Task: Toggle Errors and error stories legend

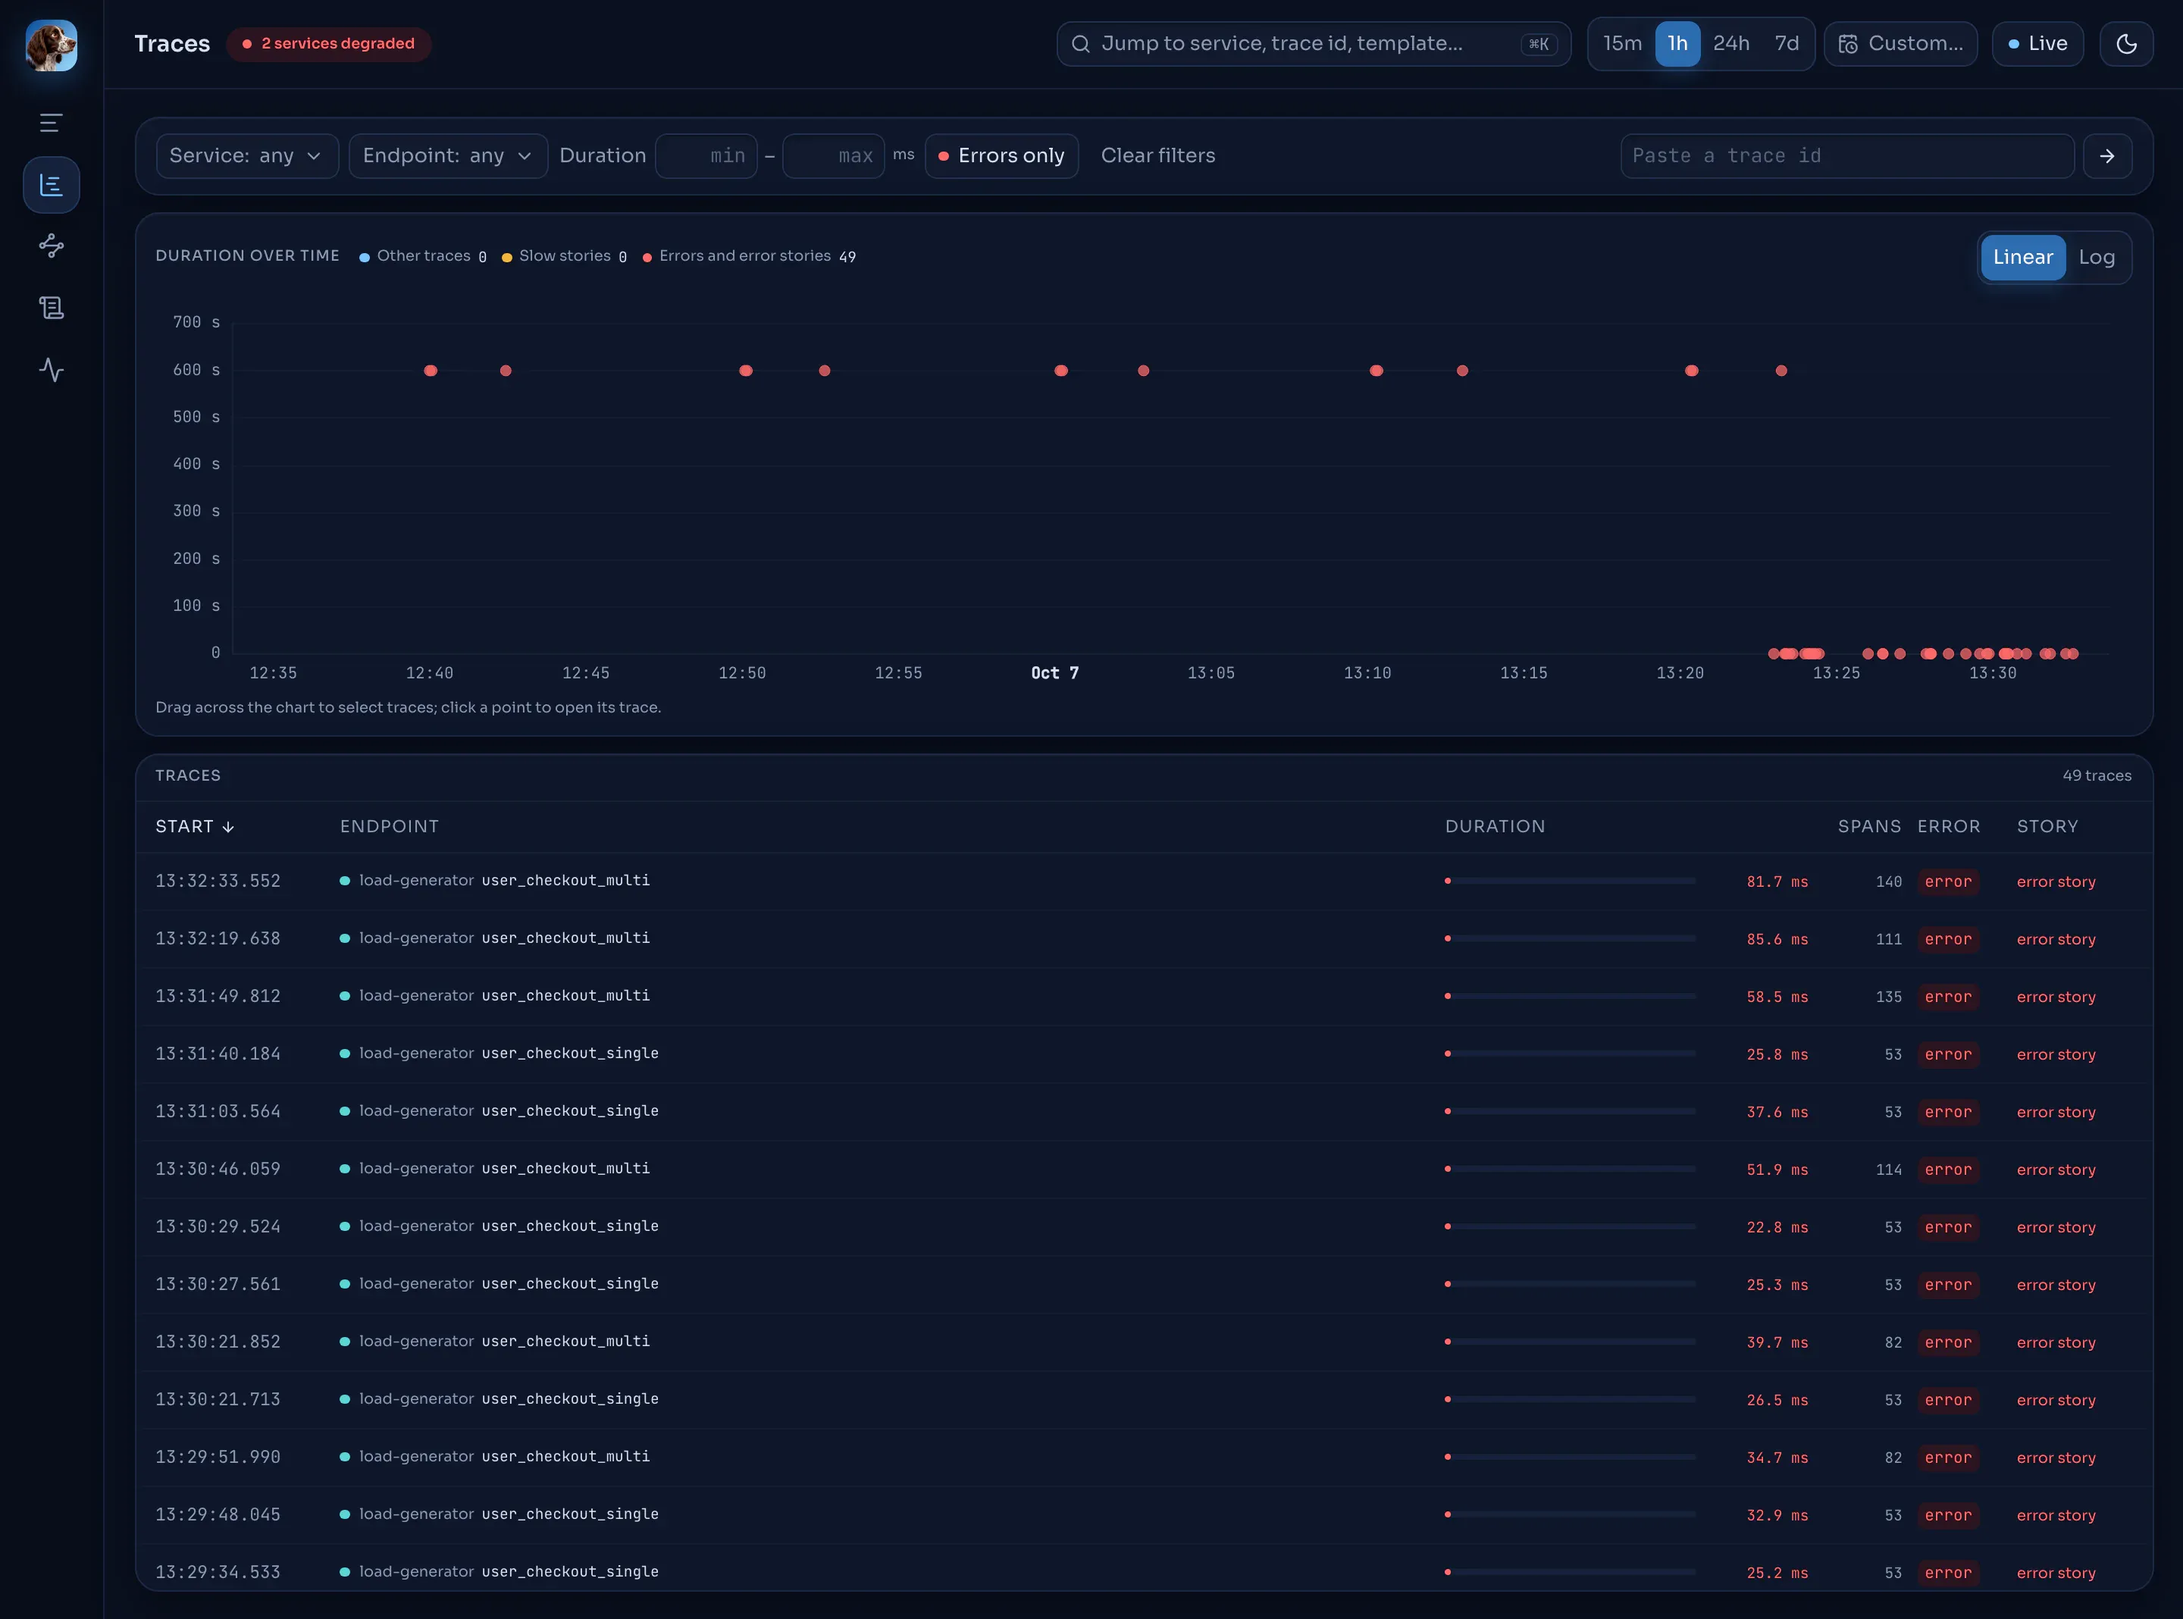Action: pyautogui.click(x=749, y=257)
